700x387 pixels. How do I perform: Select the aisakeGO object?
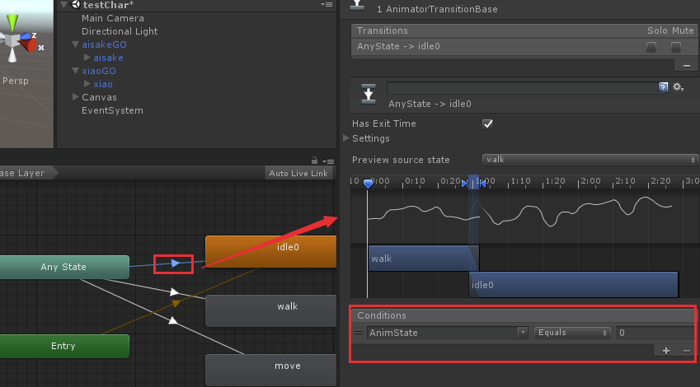click(105, 44)
